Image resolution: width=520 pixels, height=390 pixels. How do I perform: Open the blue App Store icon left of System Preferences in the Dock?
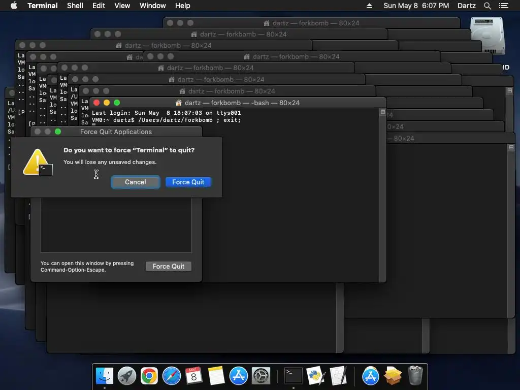pyautogui.click(x=239, y=376)
